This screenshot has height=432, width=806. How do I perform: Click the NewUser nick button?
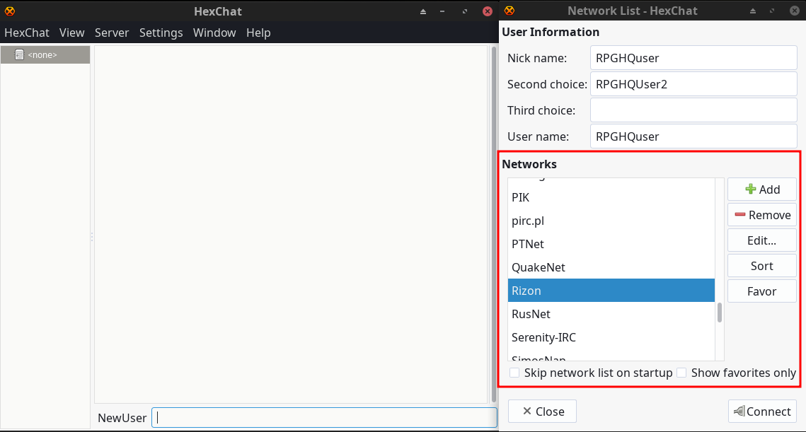pos(122,418)
